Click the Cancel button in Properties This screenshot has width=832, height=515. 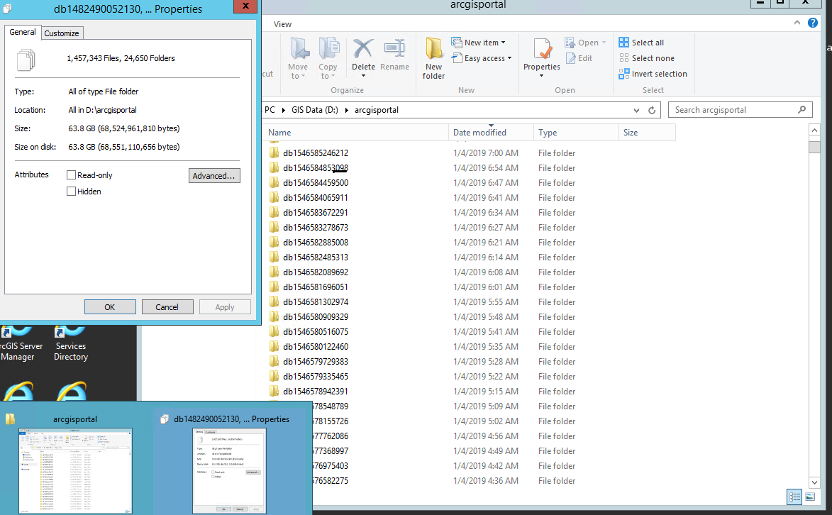coord(167,307)
